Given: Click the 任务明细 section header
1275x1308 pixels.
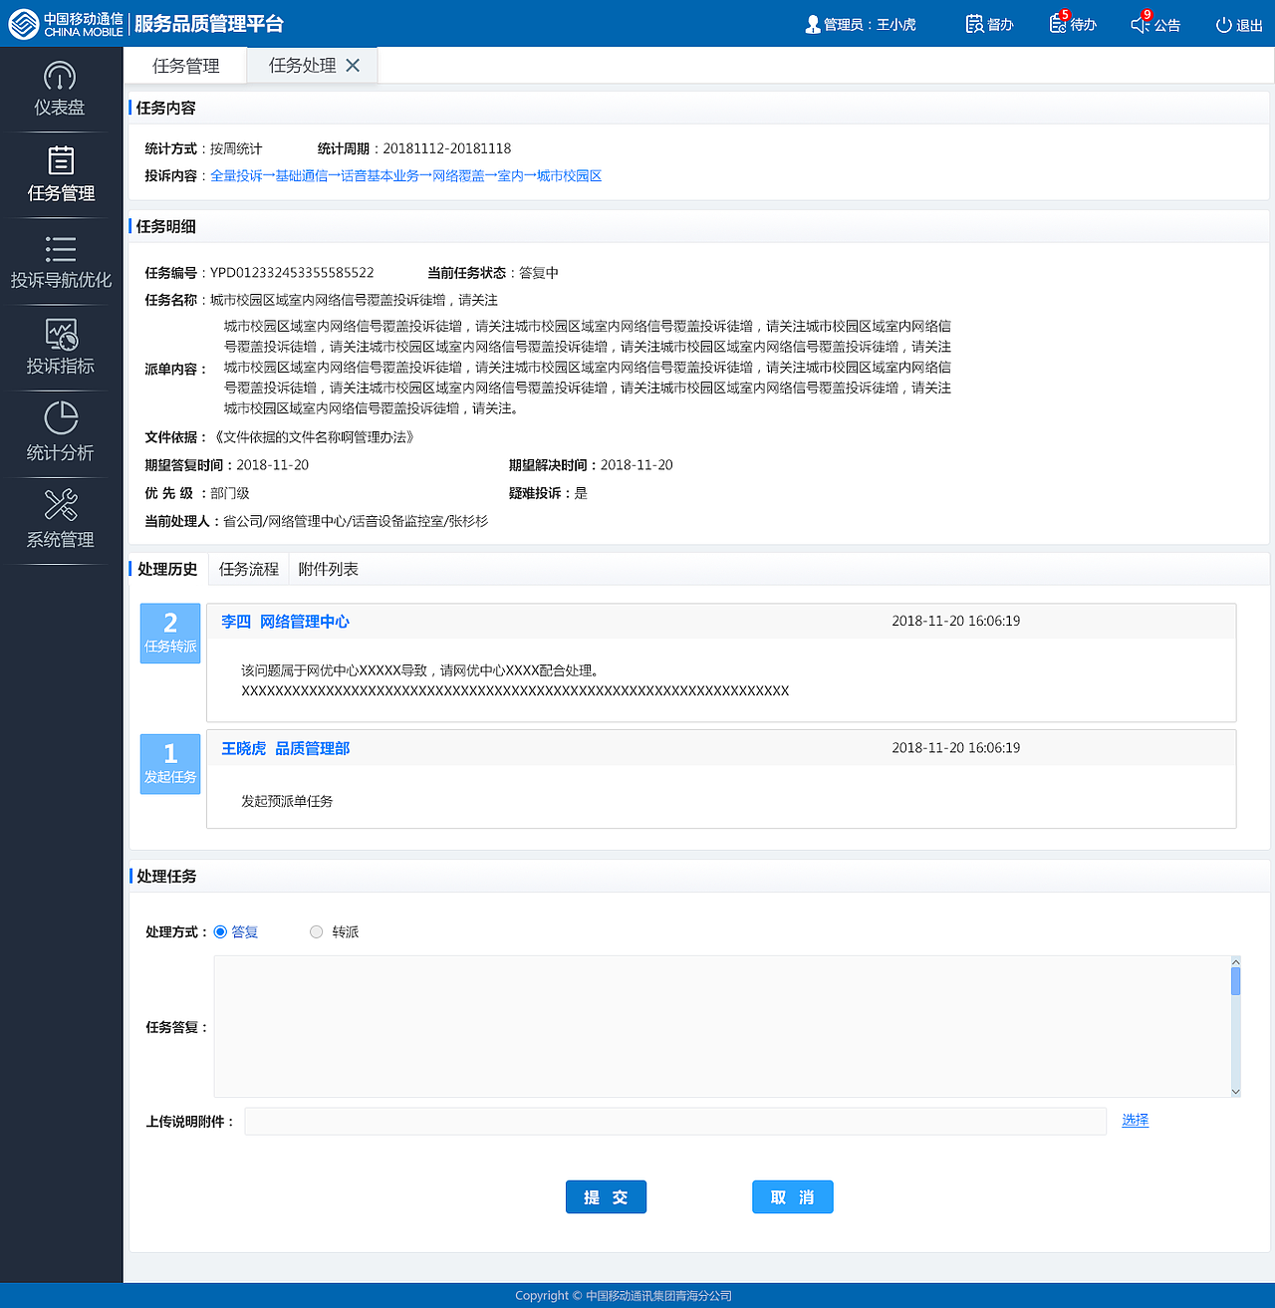Looking at the screenshot, I should point(165,226).
